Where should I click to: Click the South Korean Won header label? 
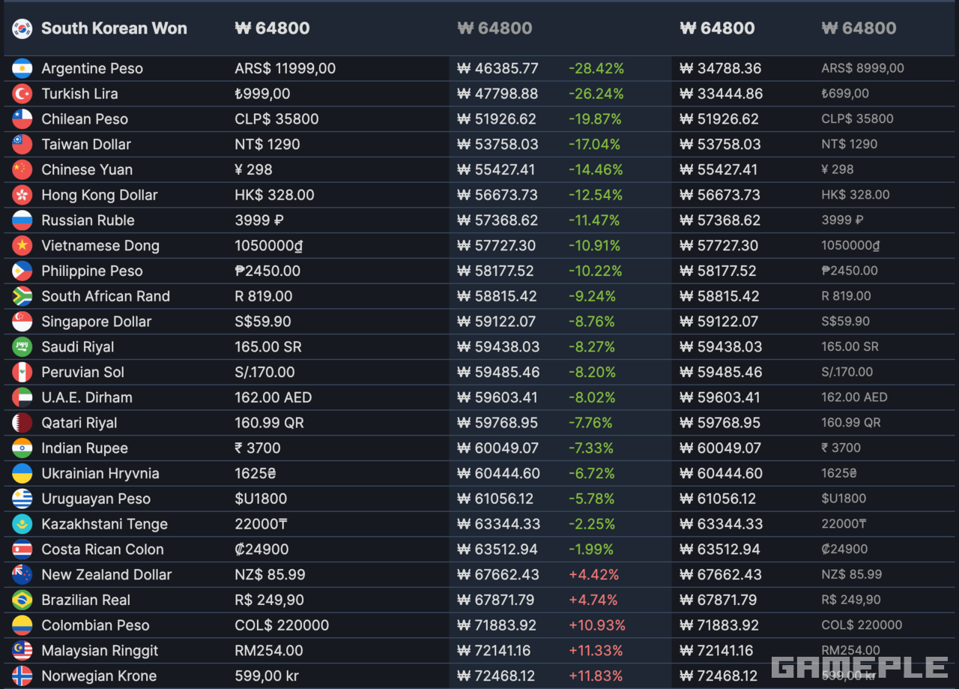click(x=114, y=28)
